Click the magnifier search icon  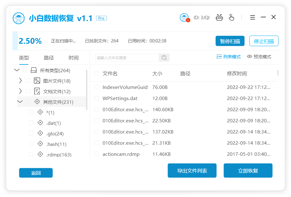click(x=164, y=58)
